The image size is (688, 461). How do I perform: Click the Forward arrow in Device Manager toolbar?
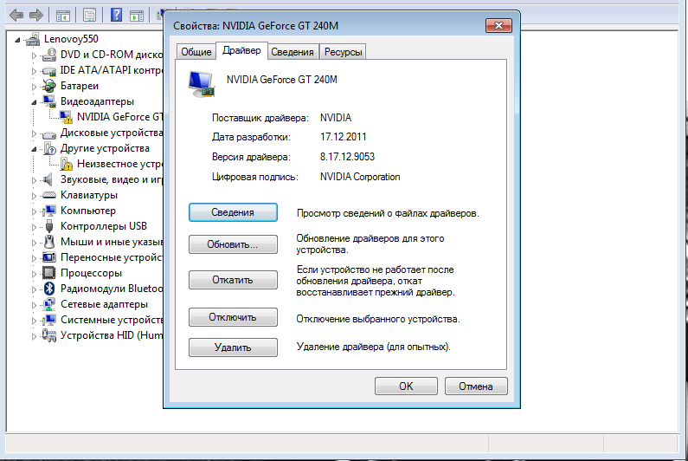coord(36,16)
